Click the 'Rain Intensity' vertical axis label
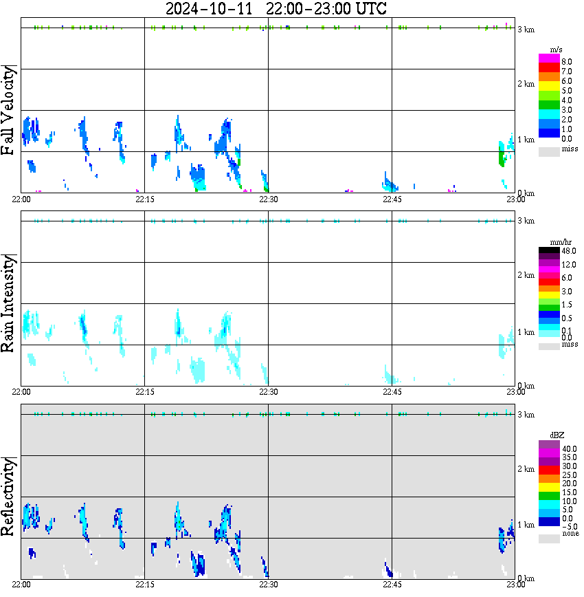 click(8, 303)
